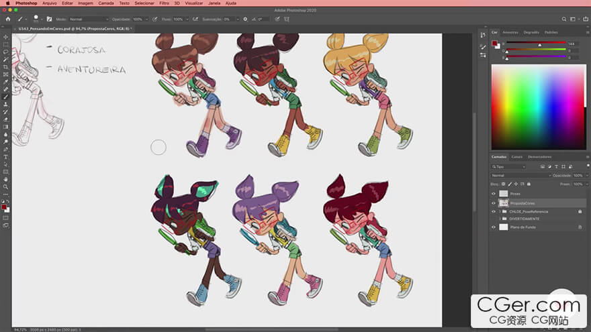The image size is (591, 332).
Task: Select the Magic Wand tool
Action: pyautogui.click(x=5, y=60)
